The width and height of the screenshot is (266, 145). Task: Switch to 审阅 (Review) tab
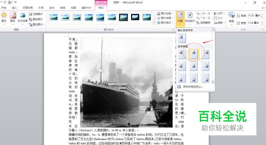63,8
